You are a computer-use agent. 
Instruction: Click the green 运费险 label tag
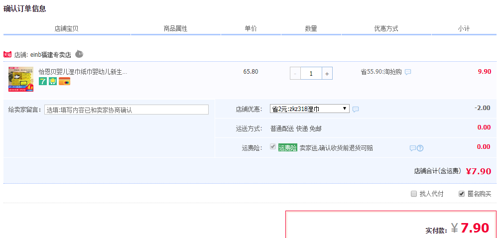(x=288, y=148)
